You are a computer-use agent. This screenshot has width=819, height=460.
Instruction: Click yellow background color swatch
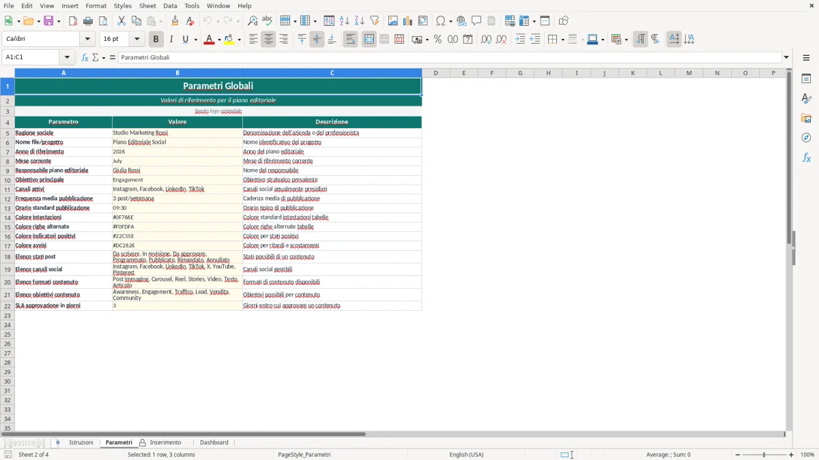point(229,40)
